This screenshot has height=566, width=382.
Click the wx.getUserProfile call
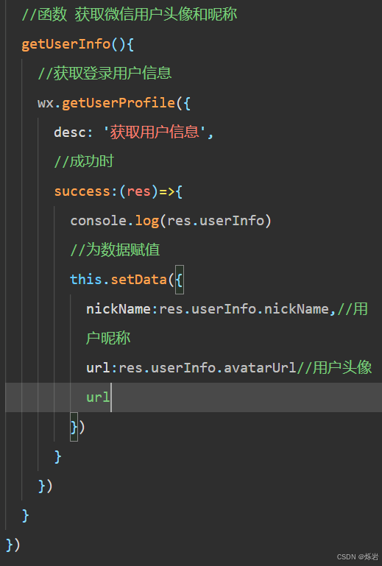(x=106, y=103)
